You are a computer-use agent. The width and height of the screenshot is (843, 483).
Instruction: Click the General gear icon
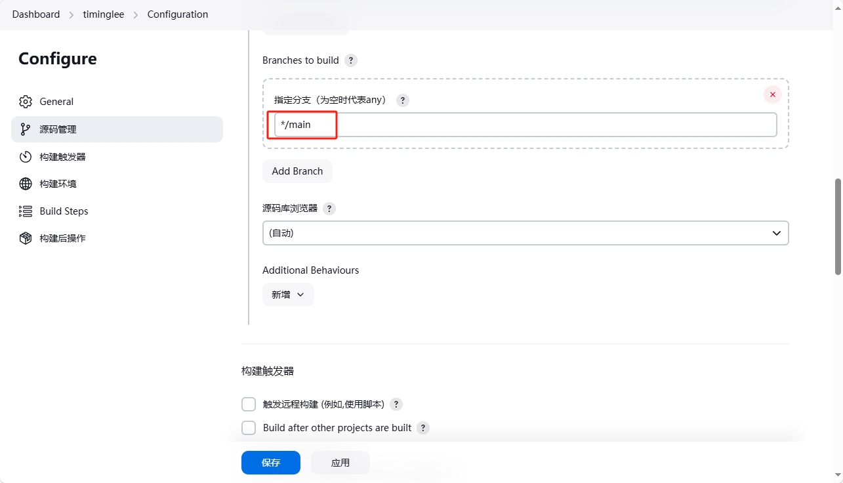(x=26, y=102)
